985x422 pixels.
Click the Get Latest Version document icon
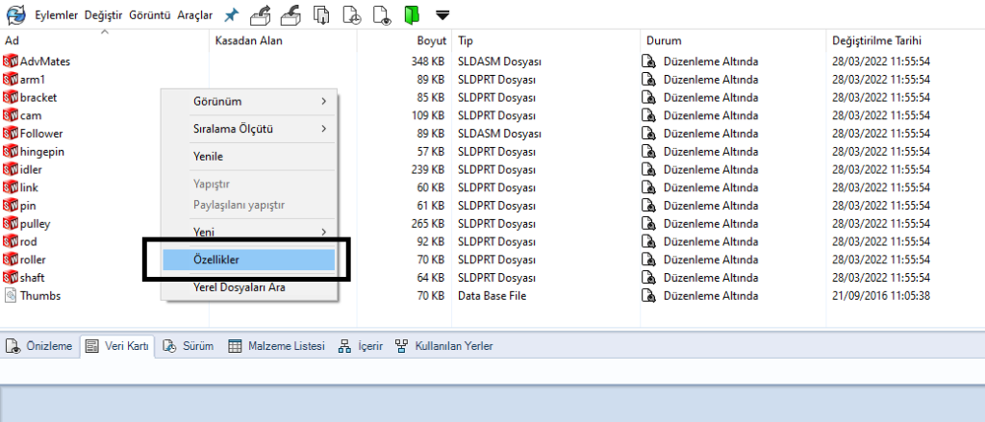click(323, 14)
